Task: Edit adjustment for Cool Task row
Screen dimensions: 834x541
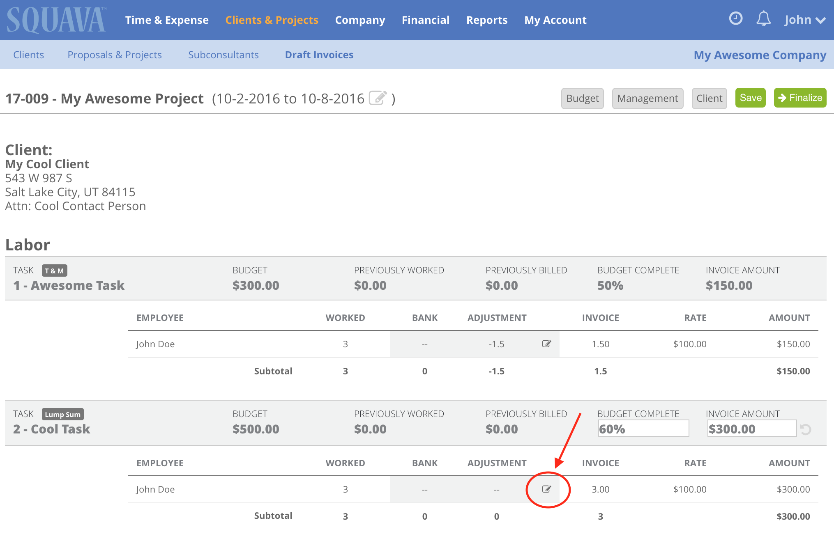Action: [546, 489]
